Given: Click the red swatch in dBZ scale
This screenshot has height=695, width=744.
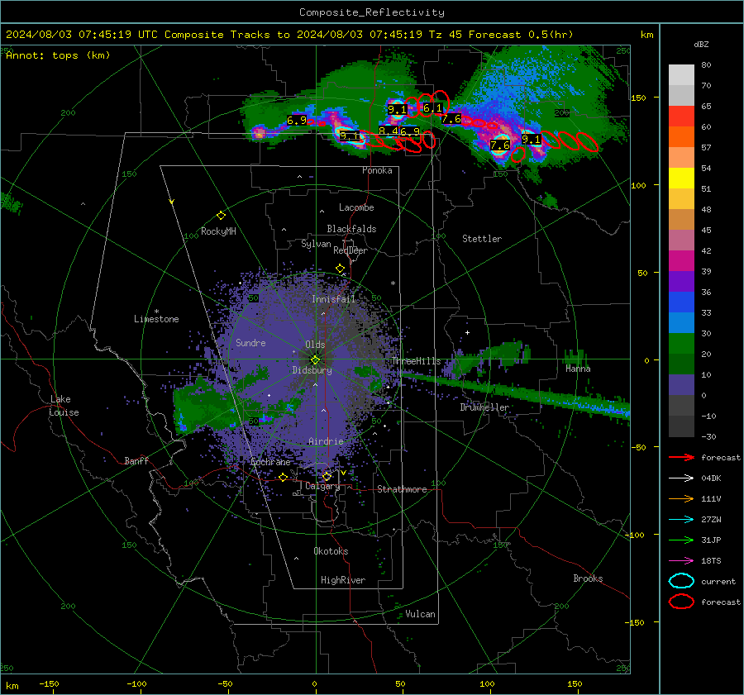Looking at the screenshot, I should tap(681, 117).
